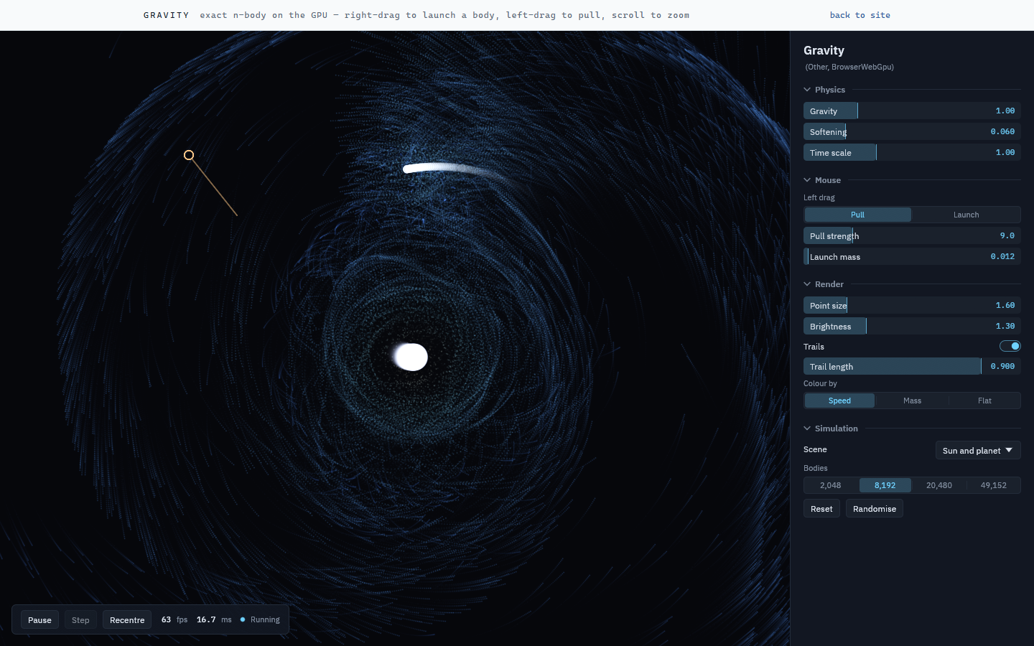Viewport: 1034px width, 646px height.
Task: Set left drag mode to Pull
Action: point(857,215)
